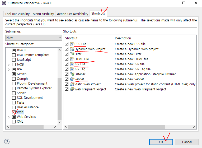Toggle the Java EE category checkbox
Image resolution: width=202 pixels, height=148 pixels.
pyautogui.click(x=14, y=50)
